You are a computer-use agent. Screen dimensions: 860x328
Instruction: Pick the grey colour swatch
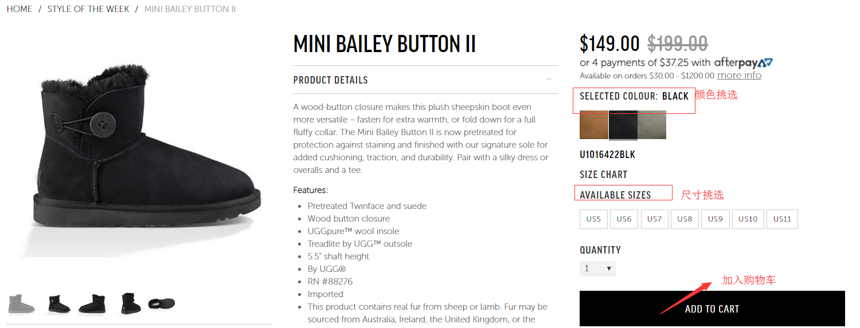pos(652,124)
